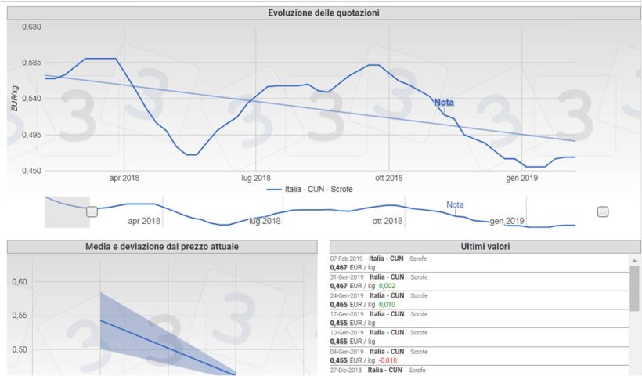The width and height of the screenshot is (642, 376).
Task: Click the left range navigator handle
Action: 92,211
